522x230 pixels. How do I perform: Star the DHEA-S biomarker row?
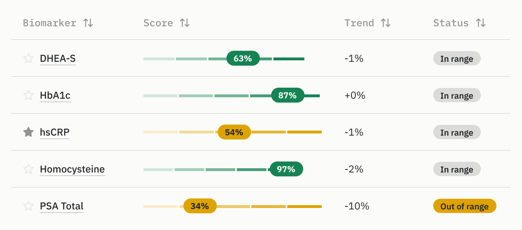pos(28,58)
